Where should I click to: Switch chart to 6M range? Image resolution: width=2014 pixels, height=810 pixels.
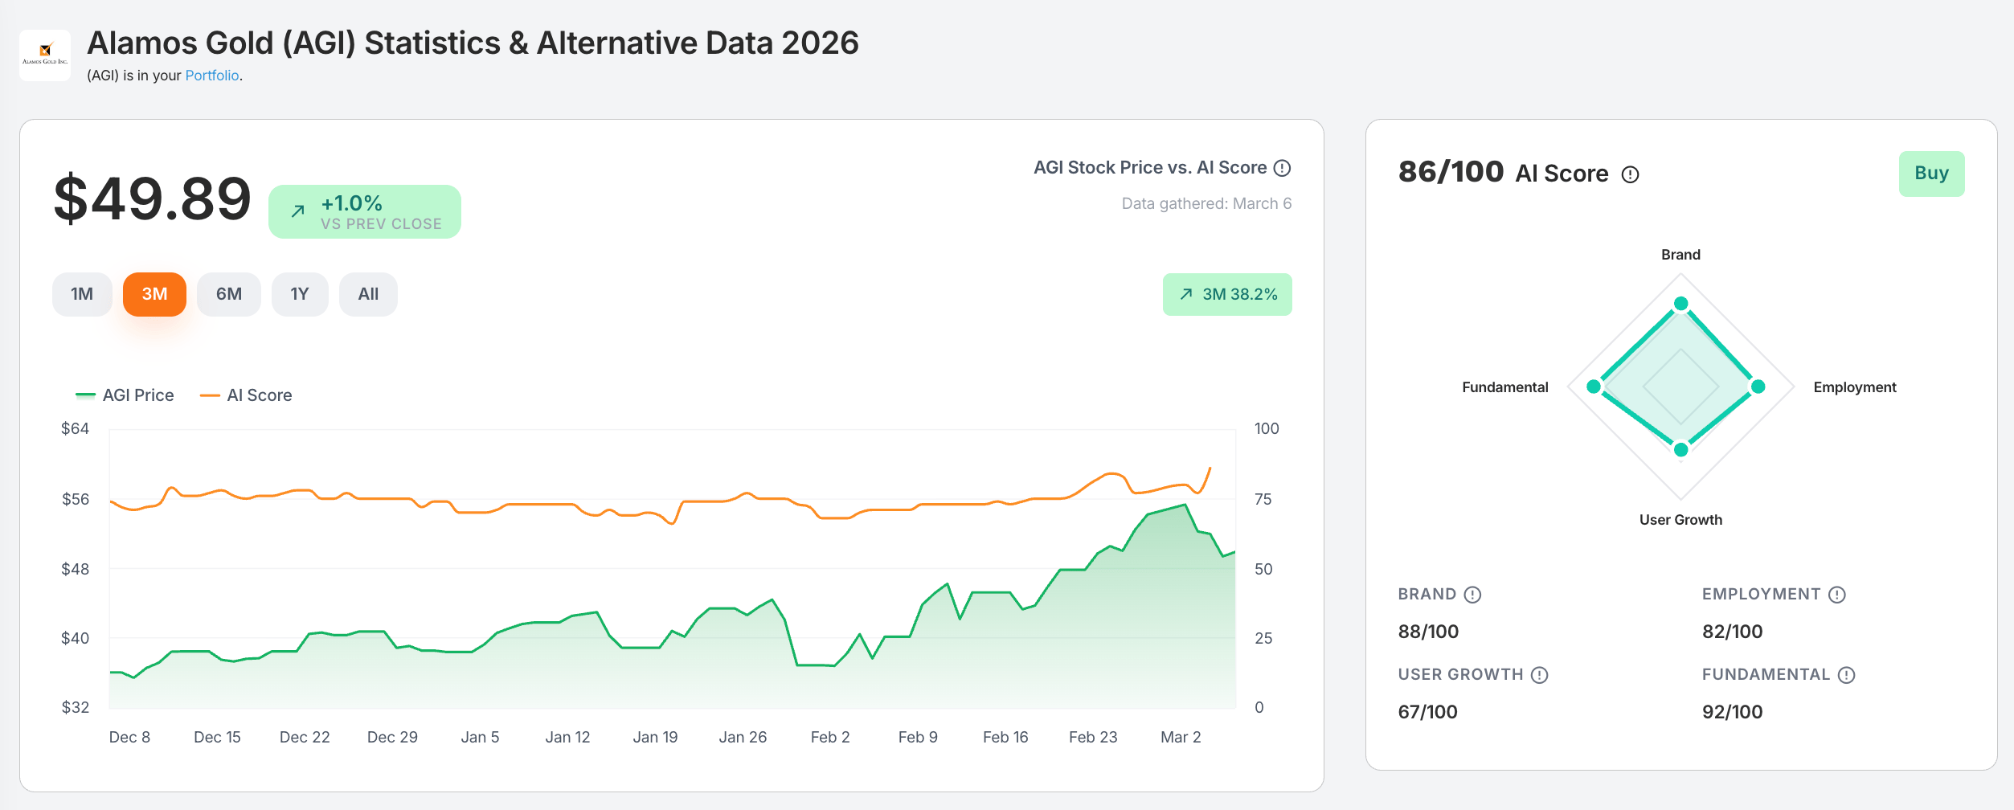click(229, 294)
